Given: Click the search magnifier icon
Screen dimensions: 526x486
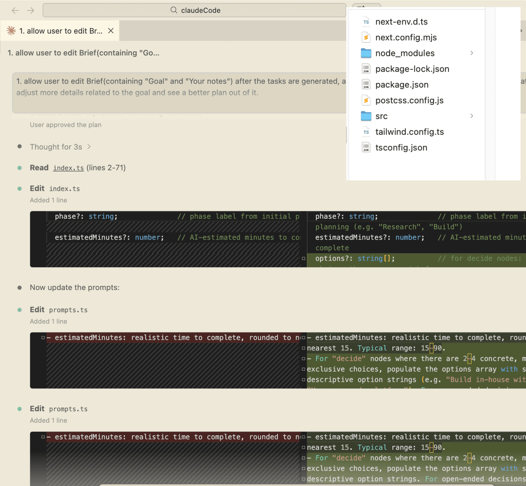Looking at the screenshot, I should click(x=174, y=10).
